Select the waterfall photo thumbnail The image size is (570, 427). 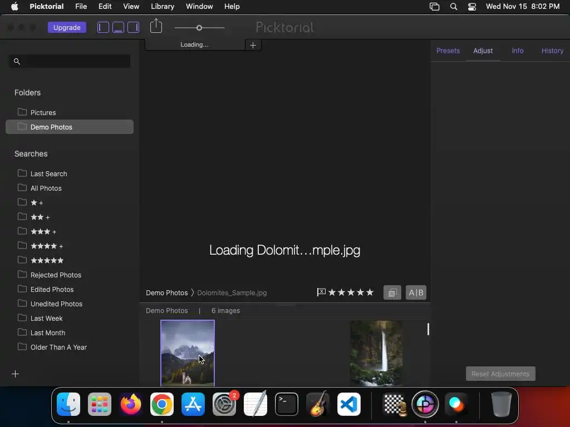tap(376, 353)
